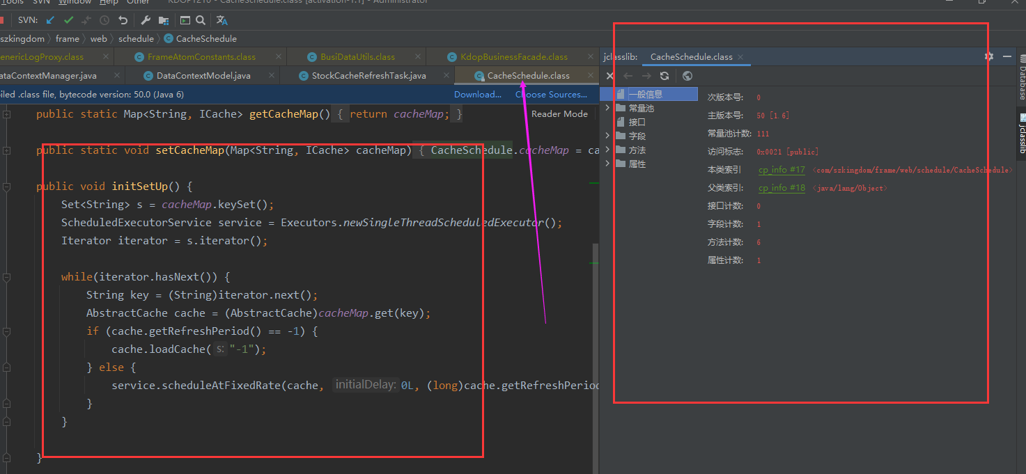
Task: Toggle fold marker beside the while loop
Action: pos(6,277)
